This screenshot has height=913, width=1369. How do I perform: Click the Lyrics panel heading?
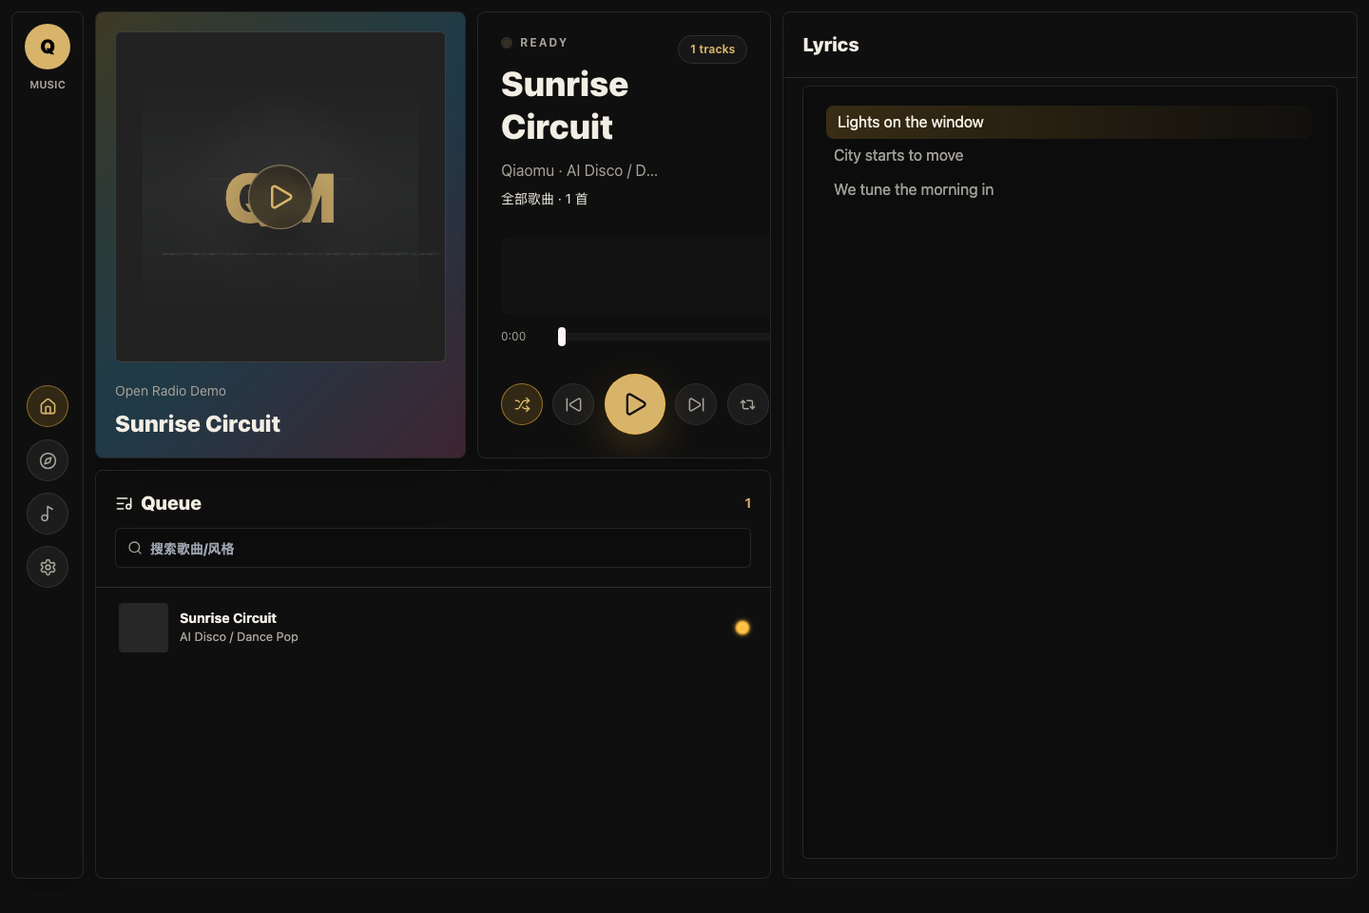[831, 45]
